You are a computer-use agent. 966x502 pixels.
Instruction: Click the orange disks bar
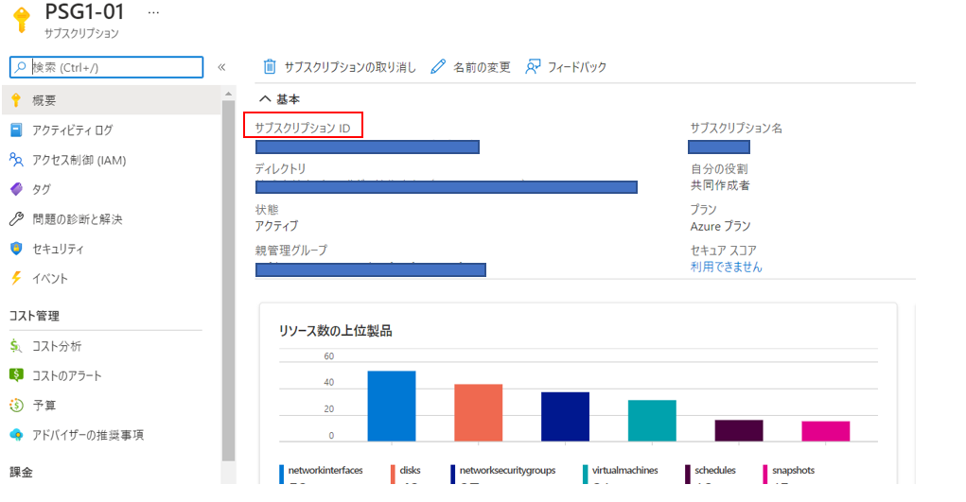[479, 413]
